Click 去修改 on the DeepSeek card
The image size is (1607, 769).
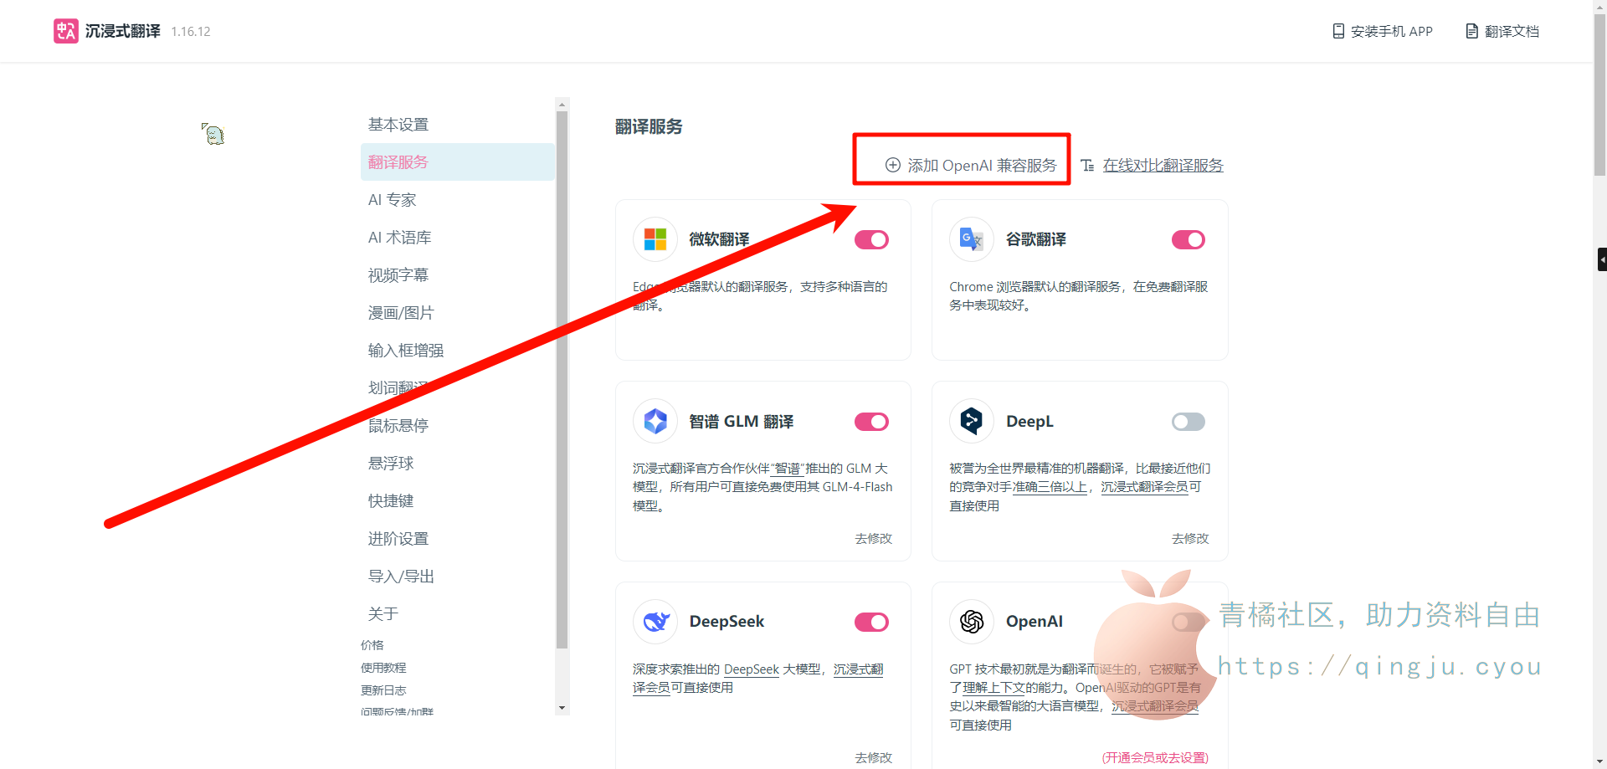[874, 758]
